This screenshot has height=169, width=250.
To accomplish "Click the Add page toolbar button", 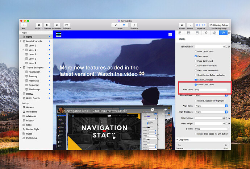I will [x=24, y=25].
